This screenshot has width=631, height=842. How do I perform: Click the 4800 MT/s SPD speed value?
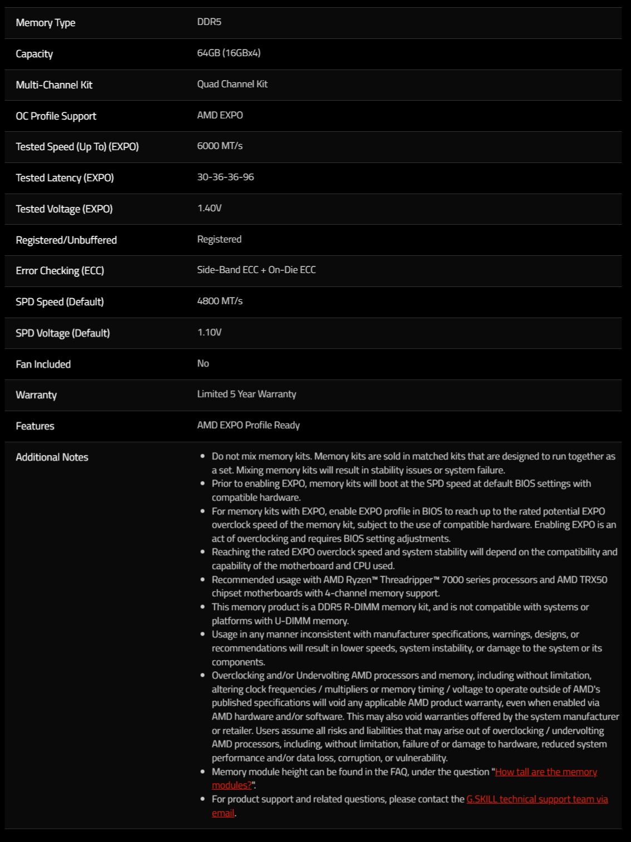[x=220, y=301]
